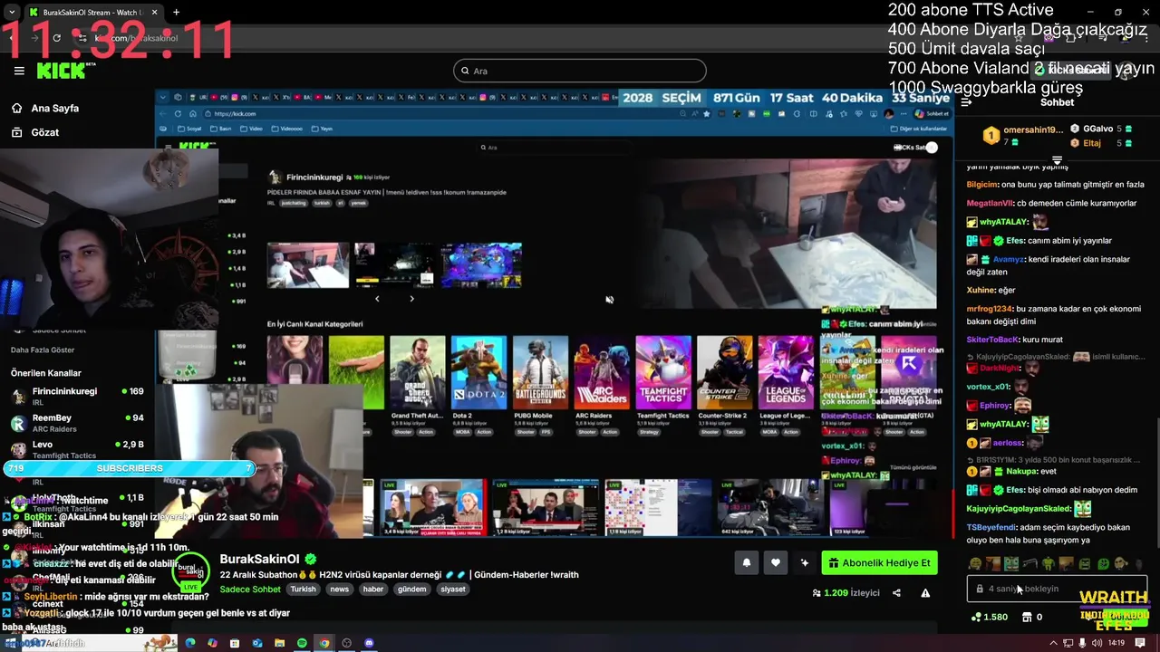The width and height of the screenshot is (1160, 652).
Task: Click the Önerilen Kanallar heading
Action: tap(46, 373)
